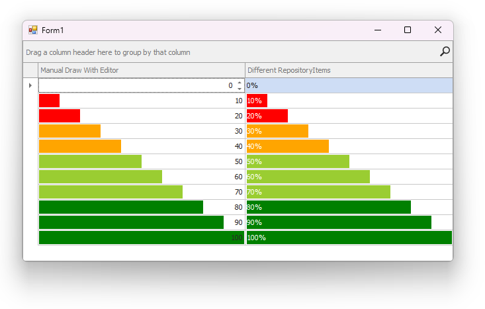Sort by Different RepositoryItems column header
This screenshot has width=485, height=309.
349,70
